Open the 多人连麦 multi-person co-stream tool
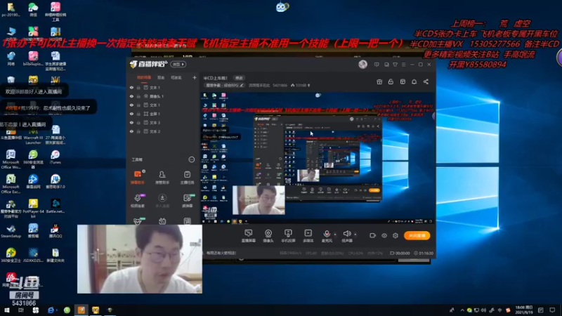Image resolution: width=562 pixels, height=316 pixels. pyautogui.click(x=162, y=201)
